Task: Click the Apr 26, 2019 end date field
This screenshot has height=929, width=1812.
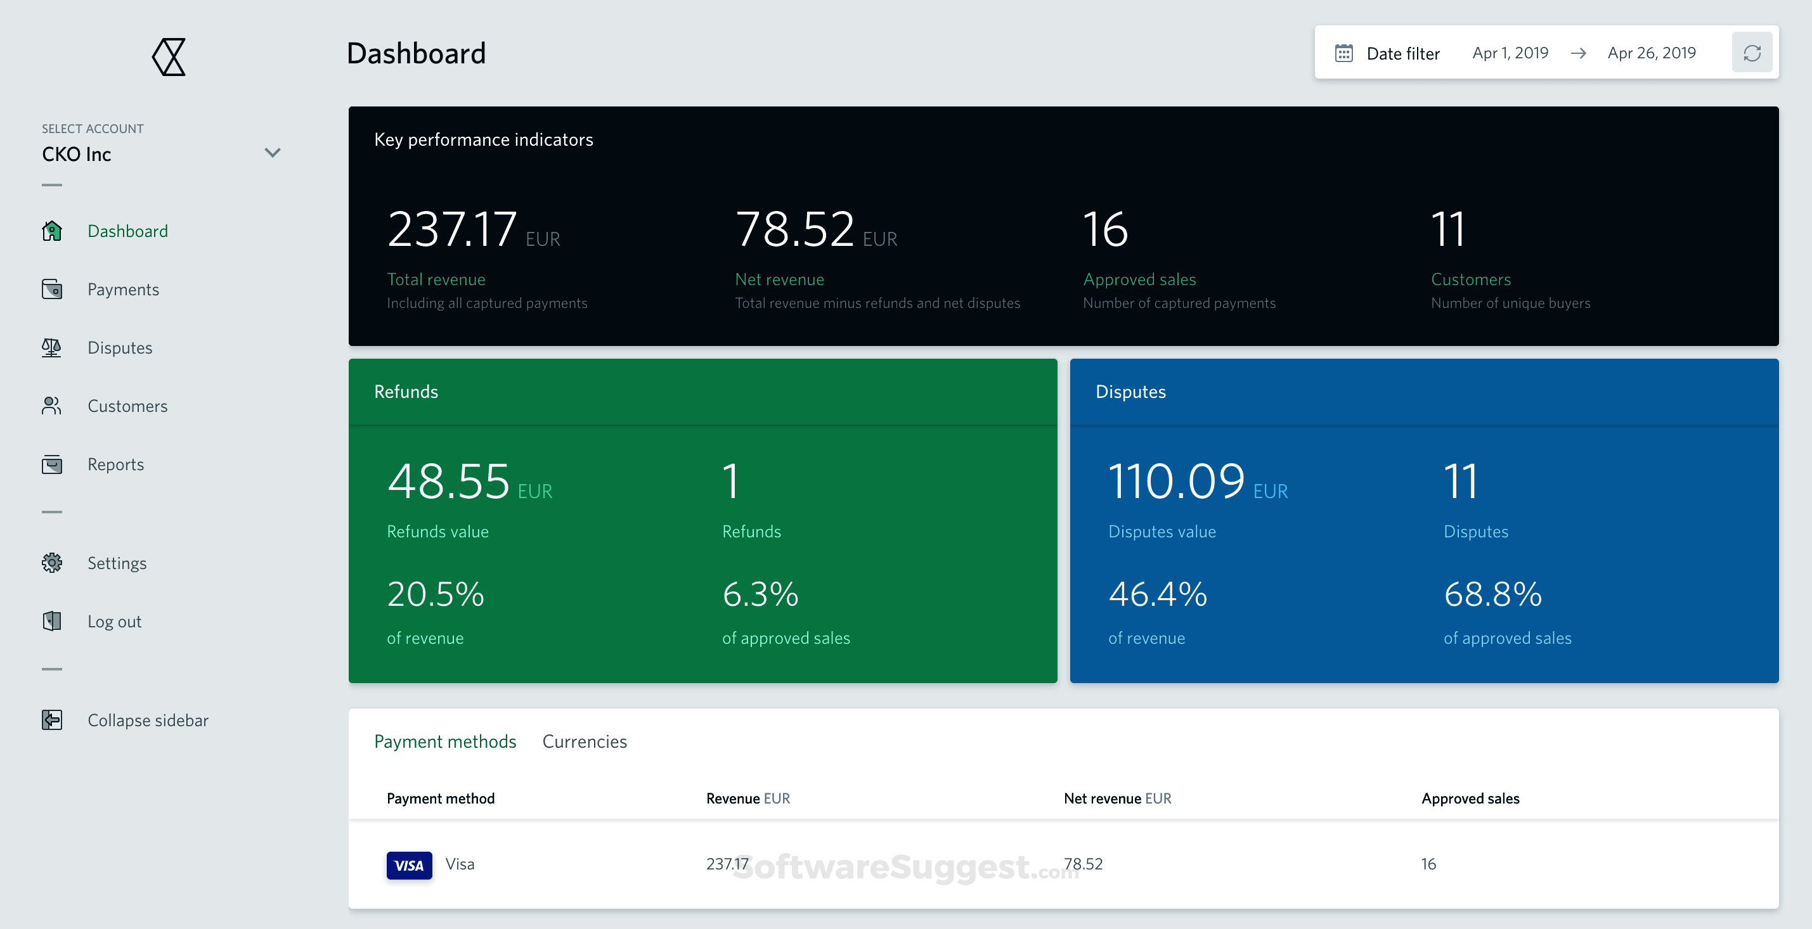Action: (x=1651, y=52)
